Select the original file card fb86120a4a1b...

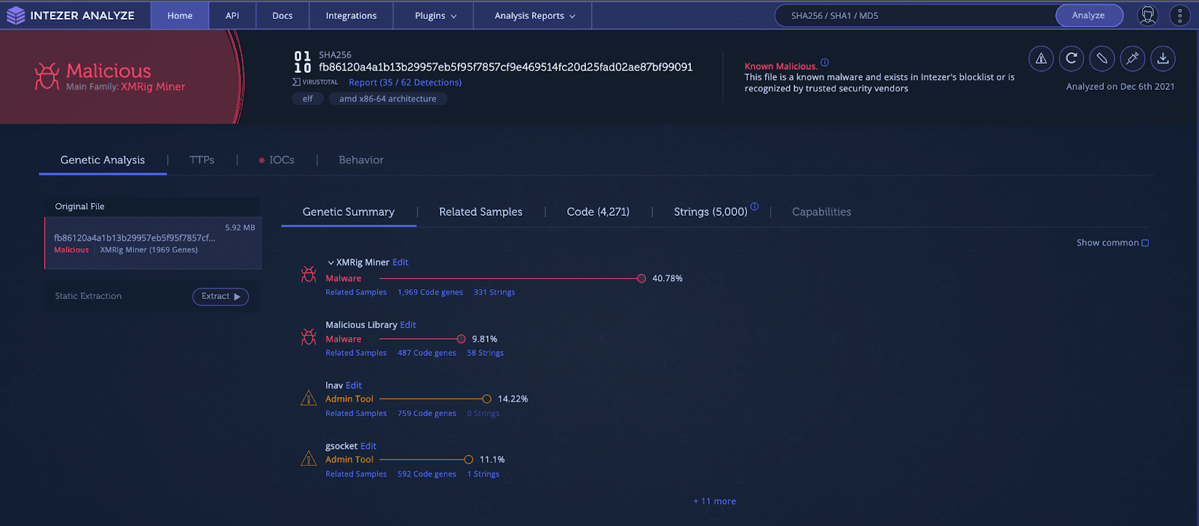pos(153,243)
